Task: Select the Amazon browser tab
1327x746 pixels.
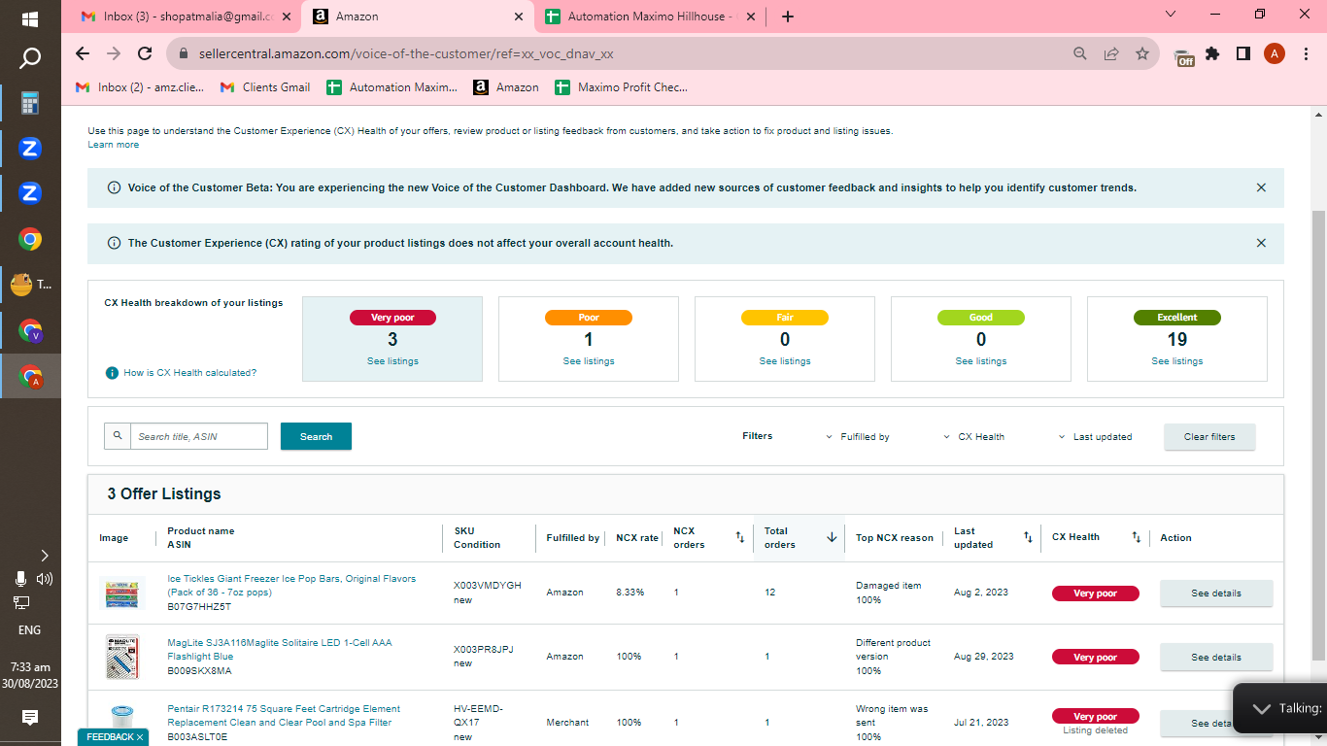Action: pos(419,17)
